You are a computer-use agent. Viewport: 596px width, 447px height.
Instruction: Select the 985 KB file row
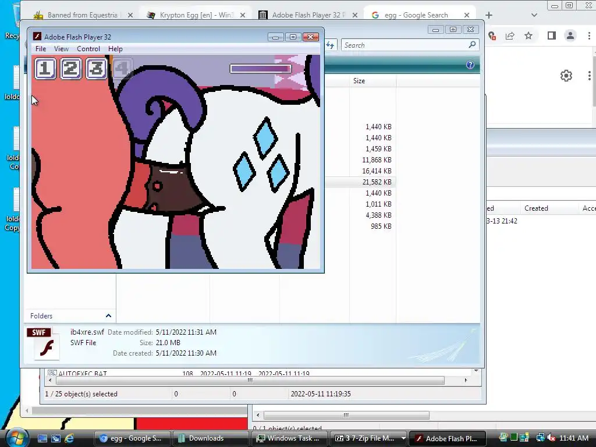360,226
